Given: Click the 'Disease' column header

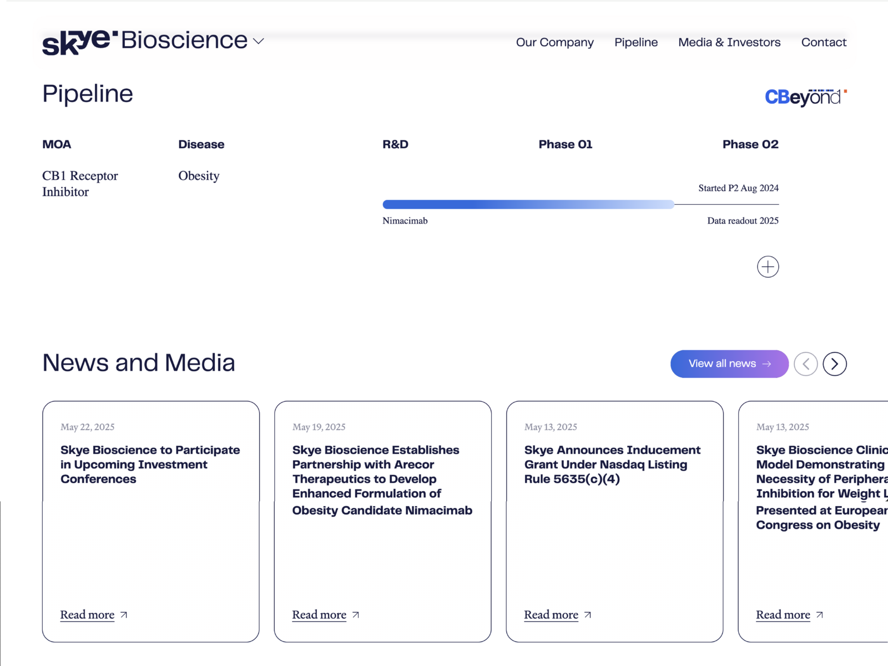Looking at the screenshot, I should pyautogui.click(x=201, y=144).
